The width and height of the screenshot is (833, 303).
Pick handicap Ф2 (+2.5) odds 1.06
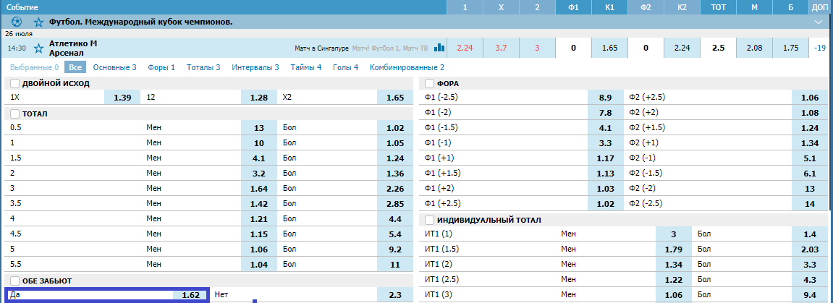point(809,98)
